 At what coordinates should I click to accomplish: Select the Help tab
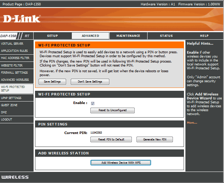point(204,36)
